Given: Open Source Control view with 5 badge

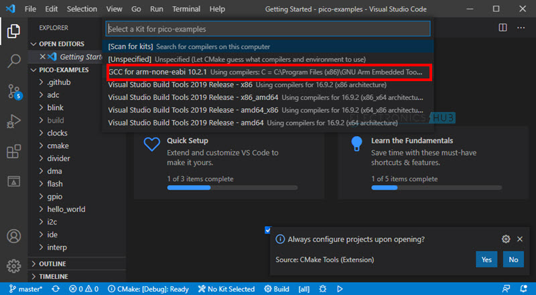Looking at the screenshot, I should [14, 92].
